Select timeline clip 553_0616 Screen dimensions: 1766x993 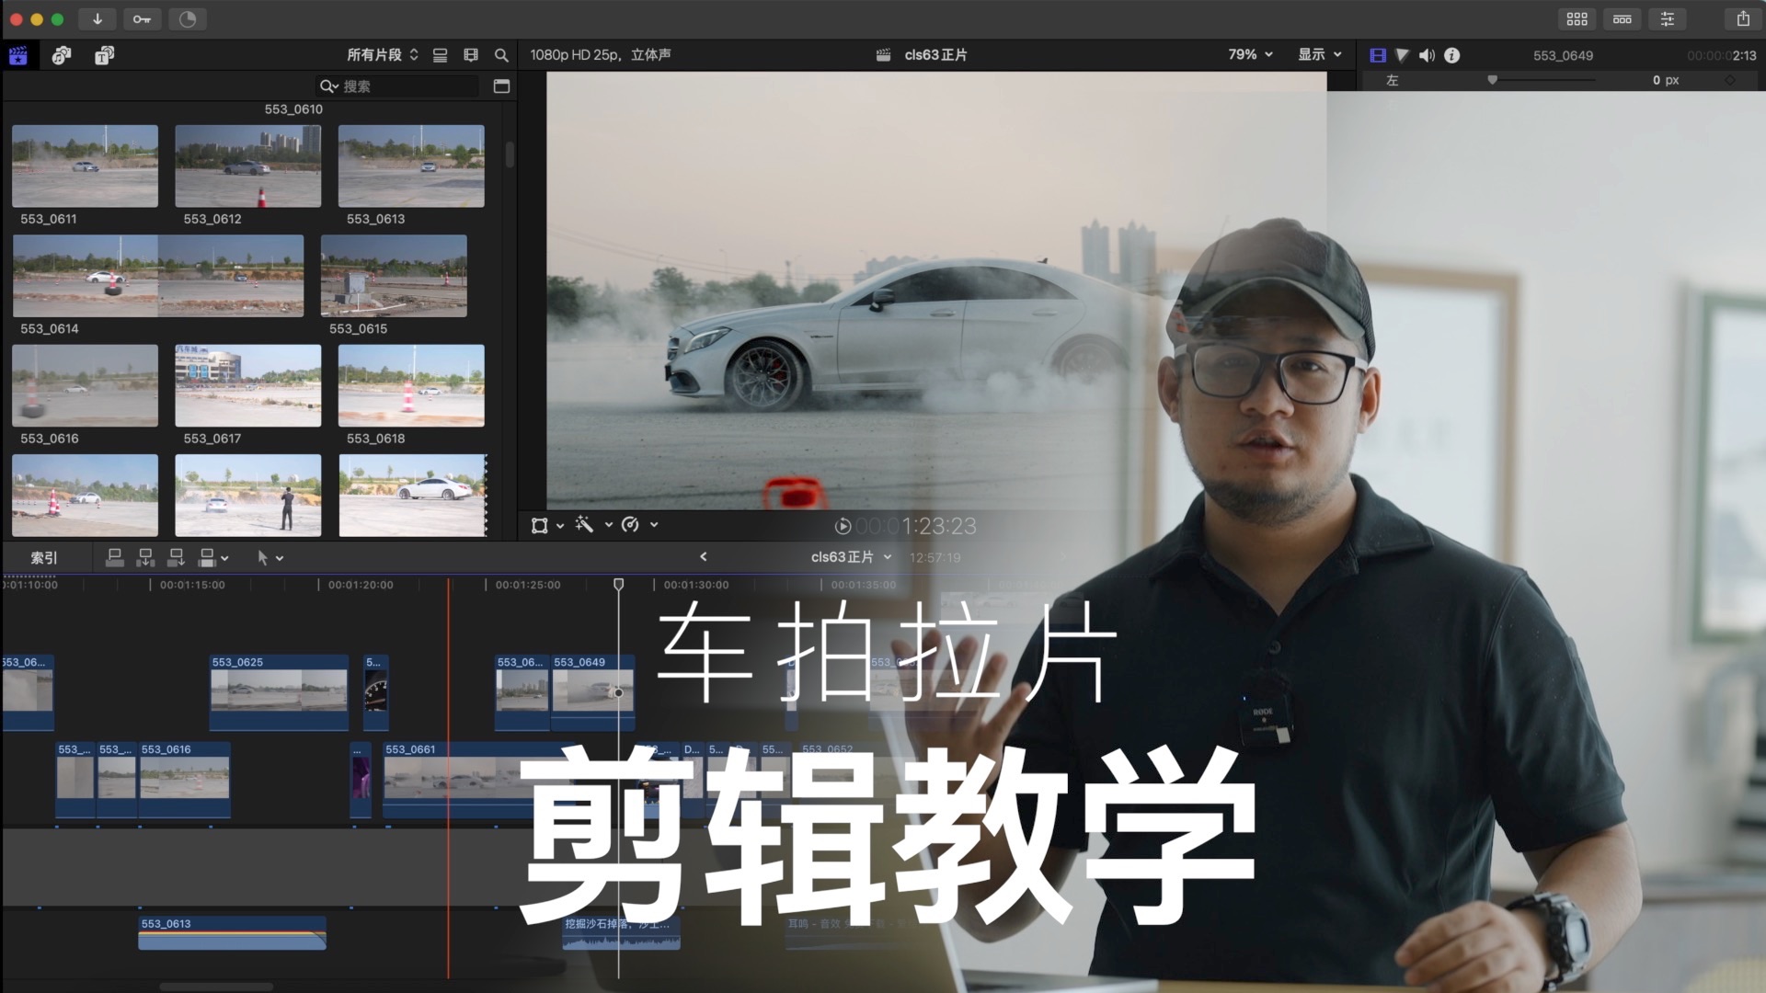(184, 780)
